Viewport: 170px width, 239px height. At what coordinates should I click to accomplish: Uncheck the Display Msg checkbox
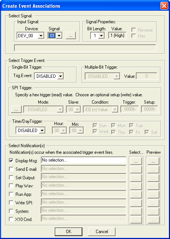[11, 161]
